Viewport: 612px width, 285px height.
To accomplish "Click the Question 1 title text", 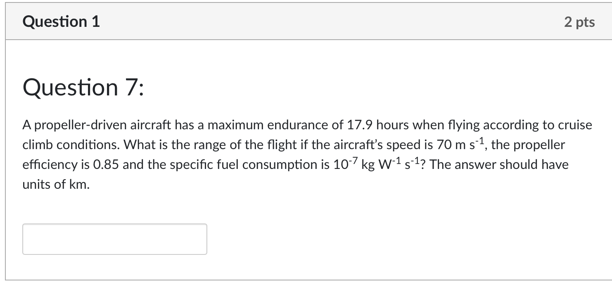I will click(x=60, y=21).
